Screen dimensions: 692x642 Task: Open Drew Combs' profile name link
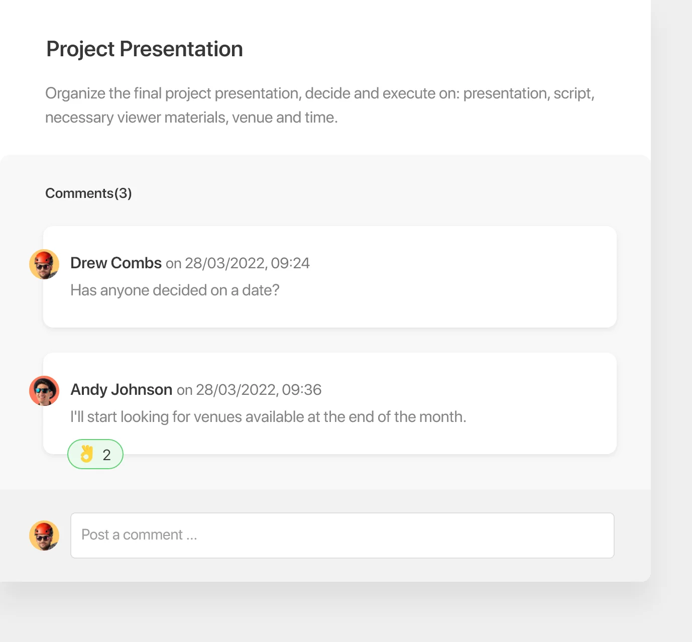coord(116,263)
